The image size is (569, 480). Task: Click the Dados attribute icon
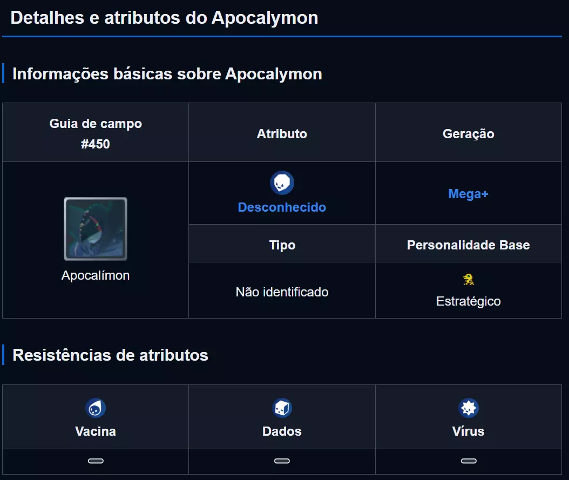pos(282,408)
